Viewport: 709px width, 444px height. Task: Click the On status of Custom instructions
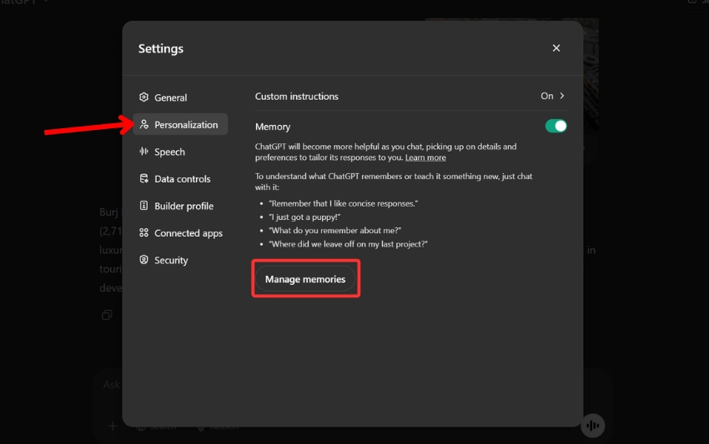coord(546,96)
